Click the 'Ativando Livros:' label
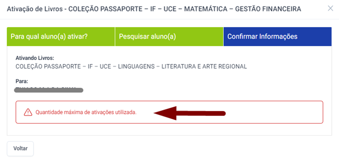This screenshot has height=167, width=339. click(35, 58)
